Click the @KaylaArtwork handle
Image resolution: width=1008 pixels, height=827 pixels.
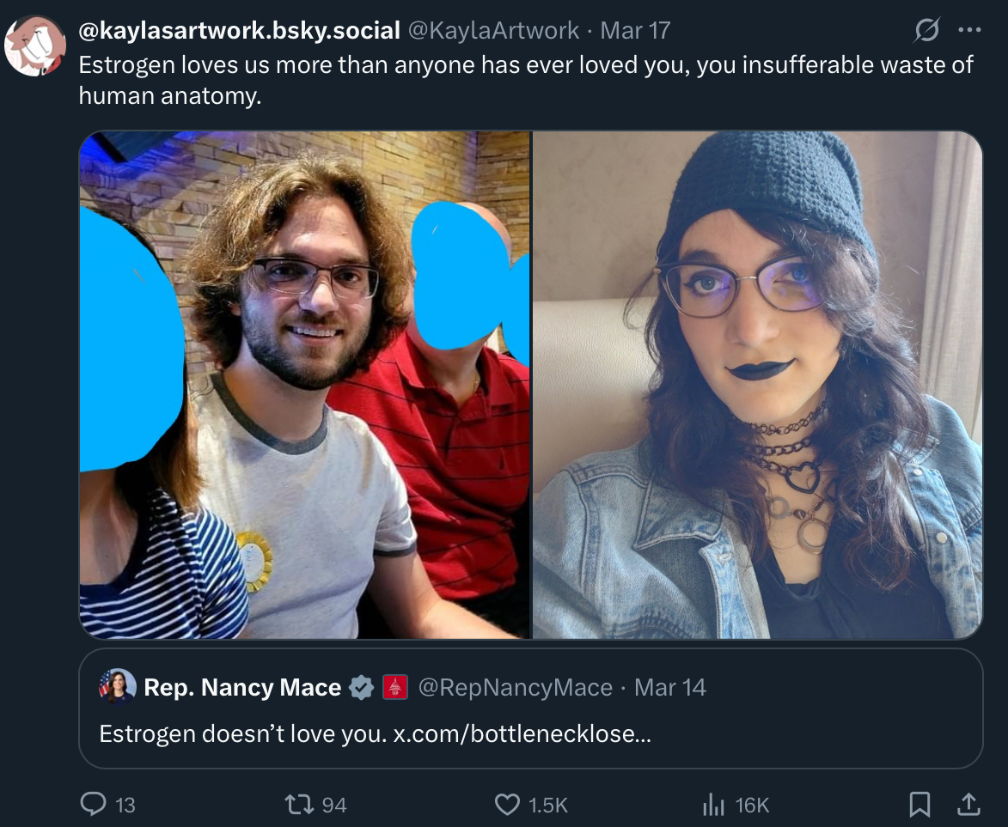[494, 30]
